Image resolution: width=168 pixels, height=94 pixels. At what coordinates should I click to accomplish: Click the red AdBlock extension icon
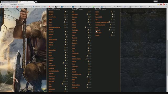tap(164, 4)
